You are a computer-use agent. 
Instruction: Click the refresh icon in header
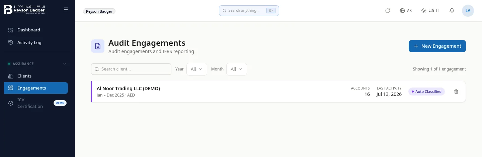coord(388,11)
